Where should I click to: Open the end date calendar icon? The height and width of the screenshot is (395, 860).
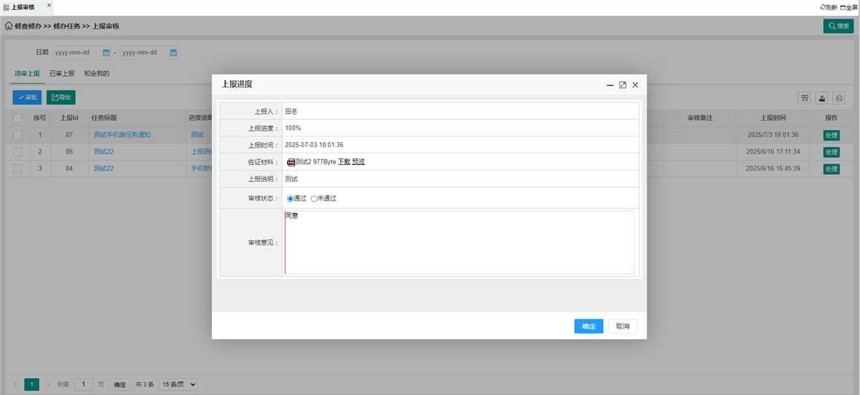coord(173,53)
